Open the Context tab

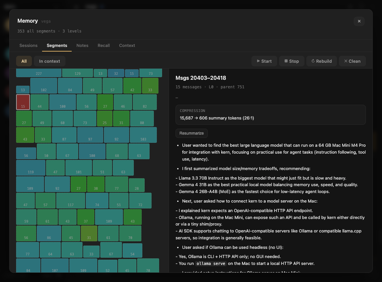click(127, 46)
